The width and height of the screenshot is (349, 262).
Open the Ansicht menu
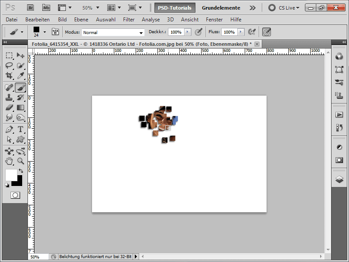(x=190, y=20)
